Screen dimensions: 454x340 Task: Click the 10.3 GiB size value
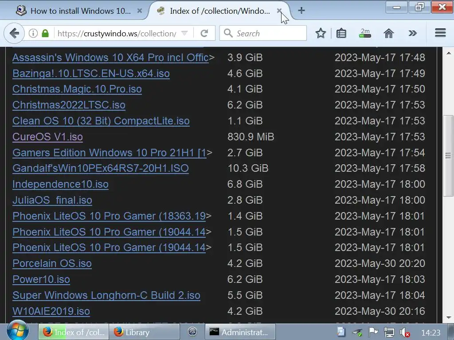[x=248, y=168]
